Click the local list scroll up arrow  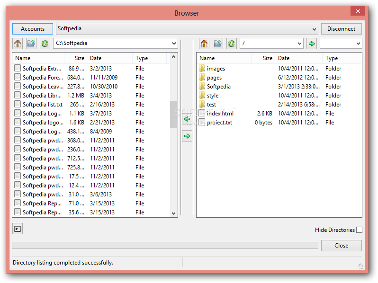pyautogui.click(x=173, y=57)
